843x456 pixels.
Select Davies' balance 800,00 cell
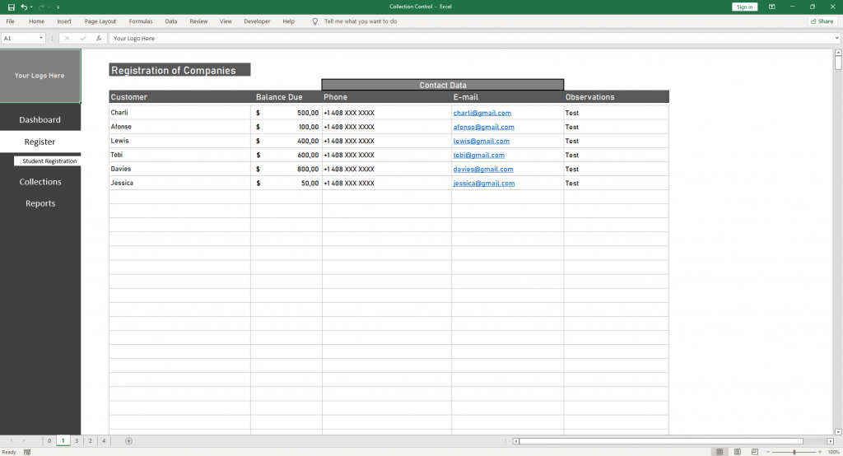286,169
